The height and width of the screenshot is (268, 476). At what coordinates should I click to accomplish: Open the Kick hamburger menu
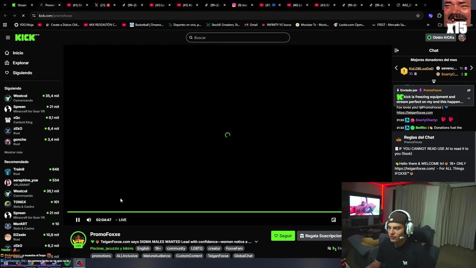[x=8, y=38]
